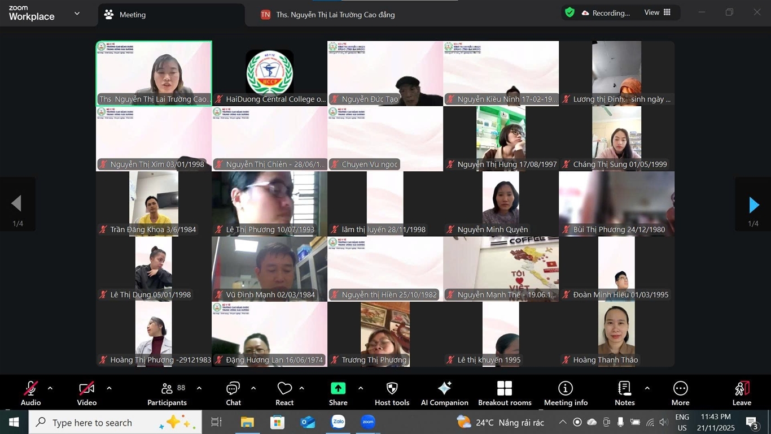
Task: Expand video options arrow beside Video
Action: (109, 388)
